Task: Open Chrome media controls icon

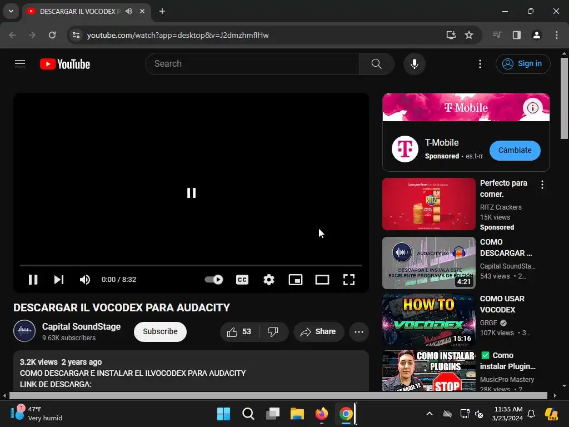Action: point(497,35)
